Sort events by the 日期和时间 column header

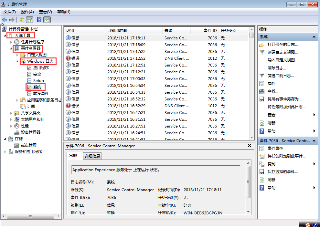[x=134, y=31]
